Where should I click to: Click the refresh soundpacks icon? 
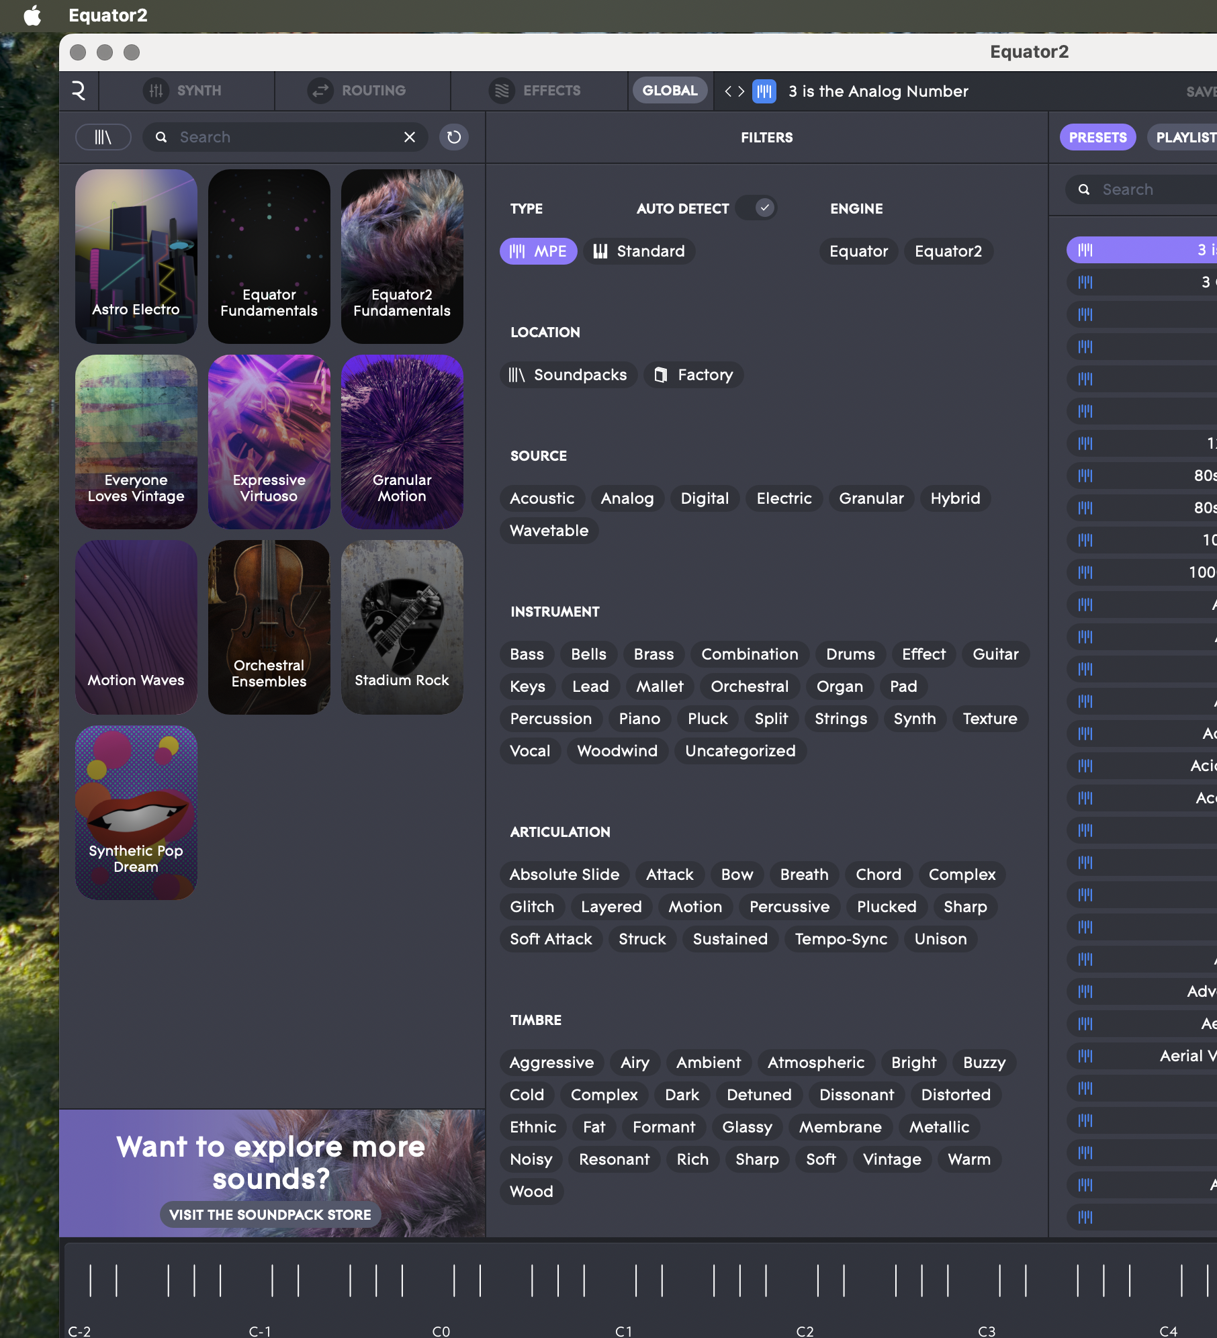click(454, 137)
